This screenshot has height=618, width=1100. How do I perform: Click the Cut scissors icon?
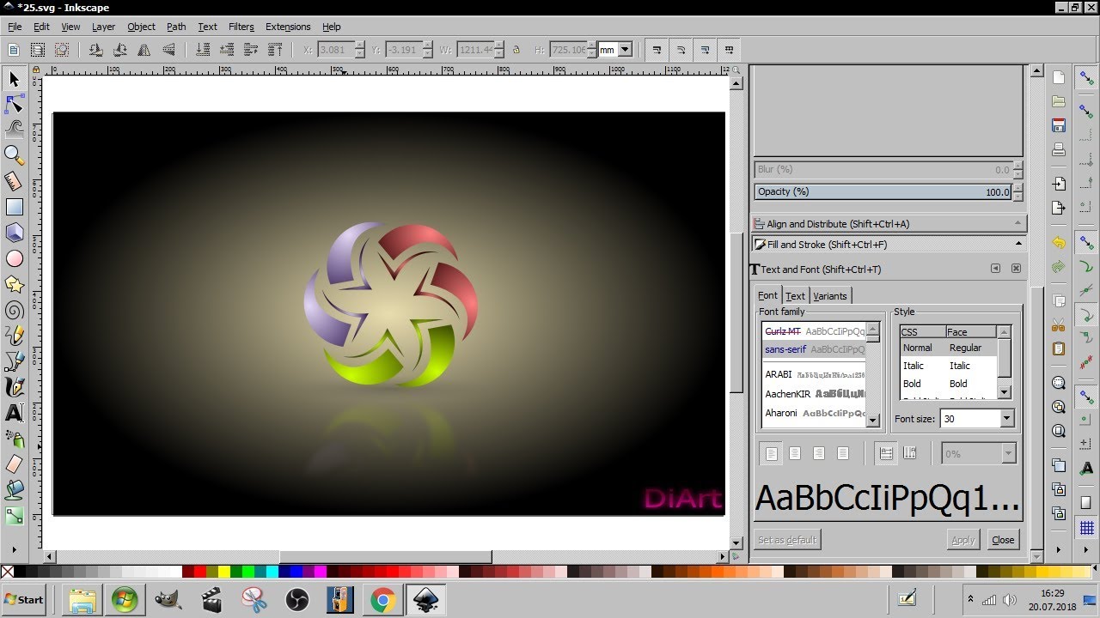tap(1059, 325)
